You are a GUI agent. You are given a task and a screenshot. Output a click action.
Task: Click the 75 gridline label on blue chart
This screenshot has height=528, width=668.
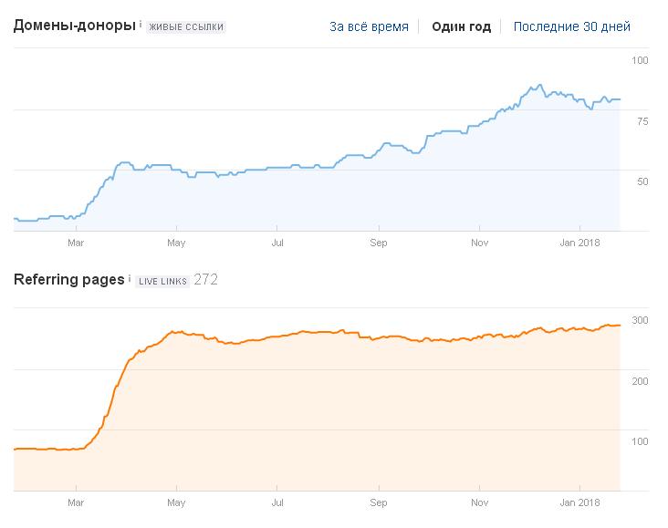(642, 121)
